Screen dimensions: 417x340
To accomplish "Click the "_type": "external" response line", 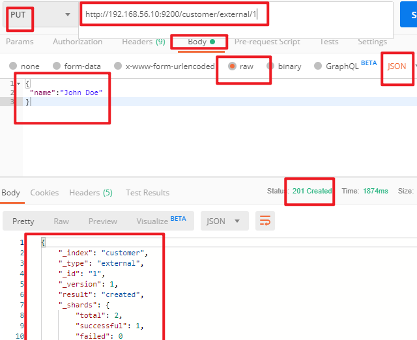I will click(101, 263).
